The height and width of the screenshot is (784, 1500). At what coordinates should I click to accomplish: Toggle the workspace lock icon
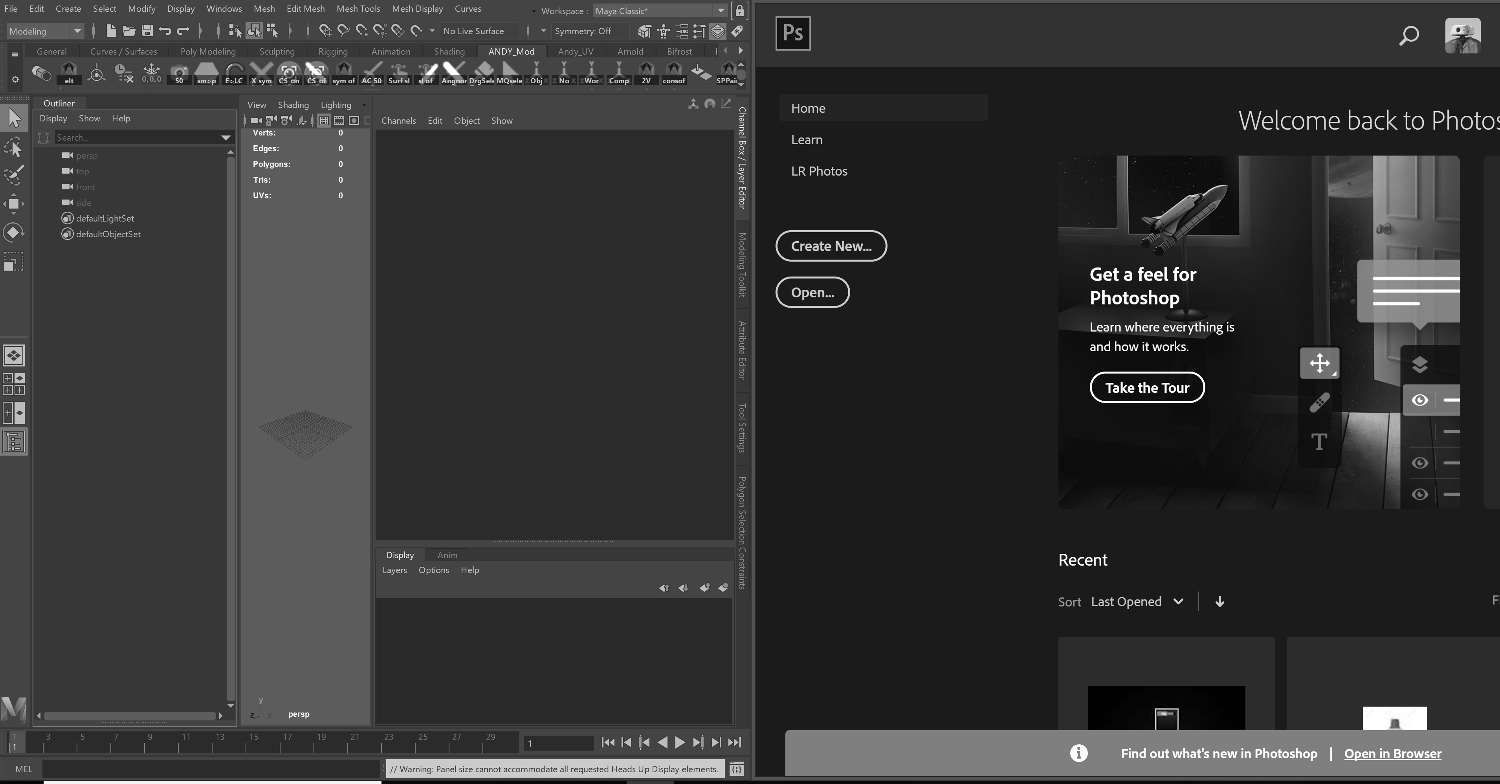739,11
